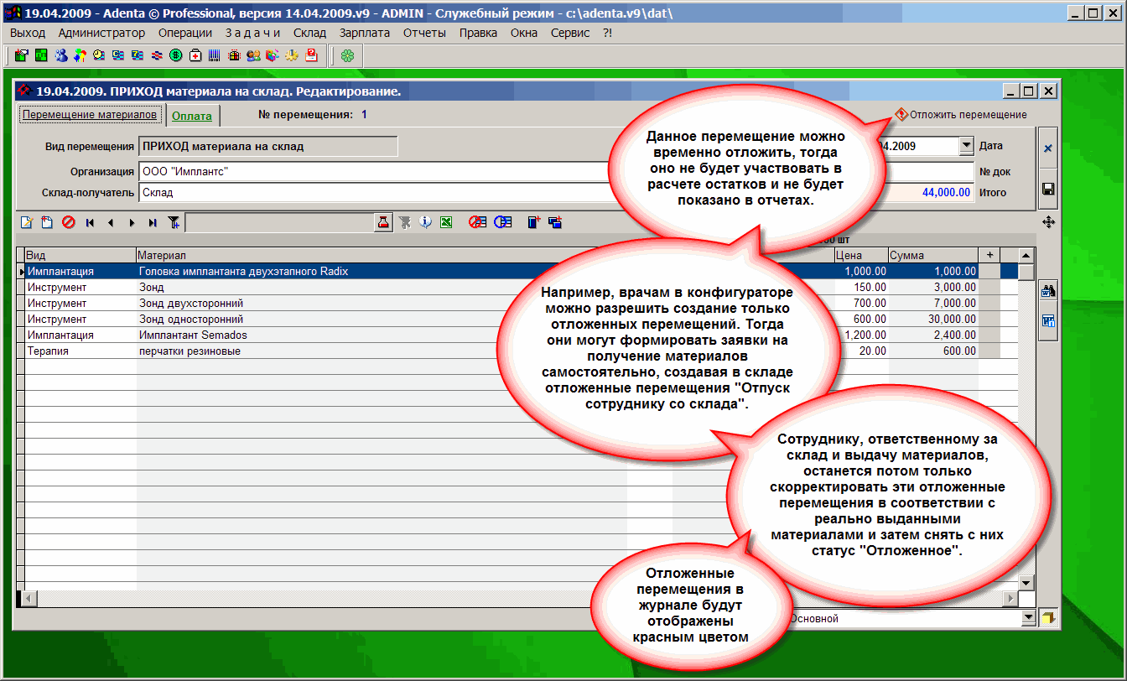This screenshot has height=681, width=1127.
Task: Open the medical kit toolbar icon
Action: [195, 56]
